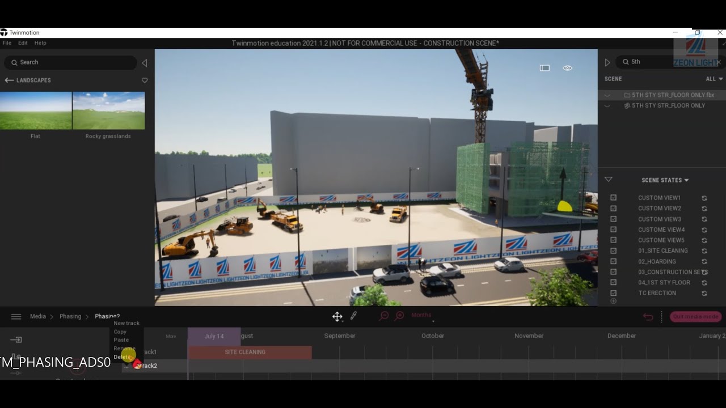Toggle the 04_1ST STY FLOOR checkbox
The height and width of the screenshot is (408, 726).
[613, 283]
